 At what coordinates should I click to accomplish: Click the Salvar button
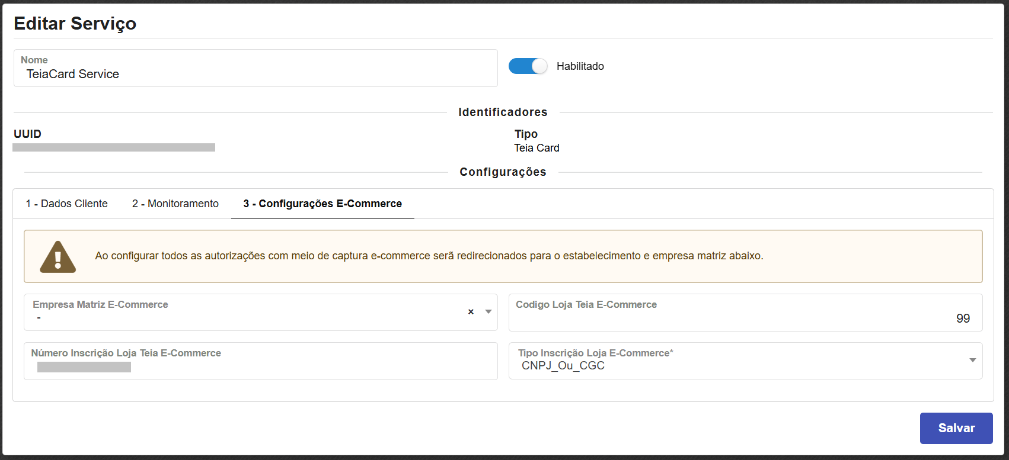click(x=956, y=427)
